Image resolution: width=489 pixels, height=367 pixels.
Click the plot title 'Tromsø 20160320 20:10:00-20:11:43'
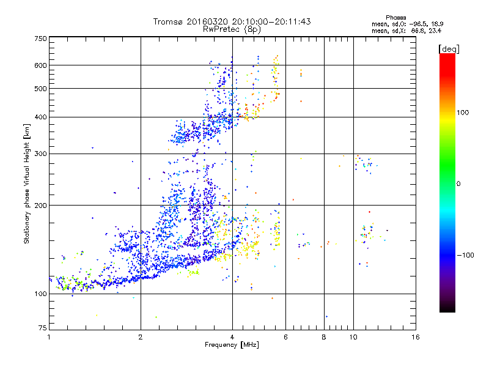pyautogui.click(x=232, y=21)
